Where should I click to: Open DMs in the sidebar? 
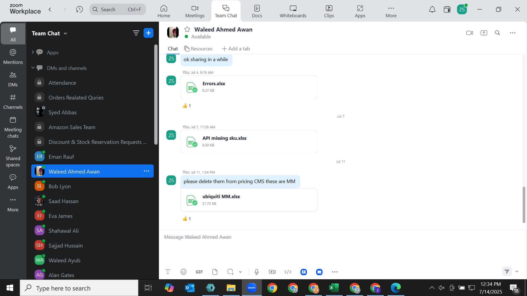[x=13, y=79]
